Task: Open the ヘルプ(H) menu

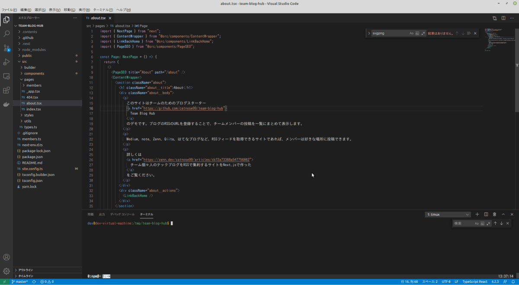Action: coord(124,10)
